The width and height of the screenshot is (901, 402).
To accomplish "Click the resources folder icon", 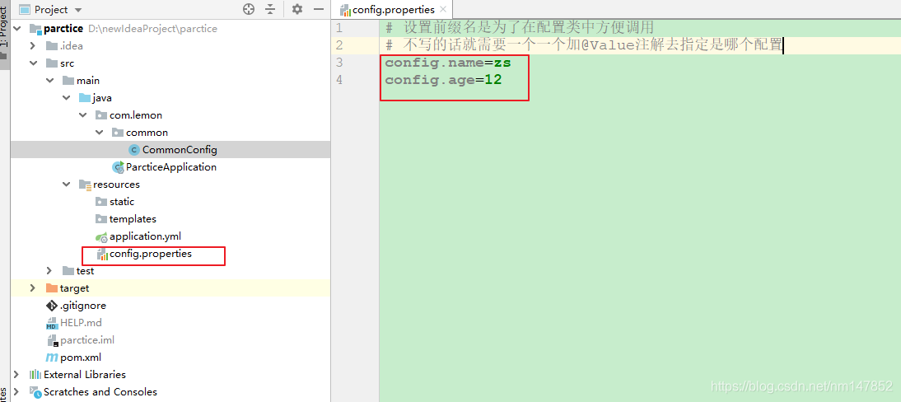I will pos(85,185).
